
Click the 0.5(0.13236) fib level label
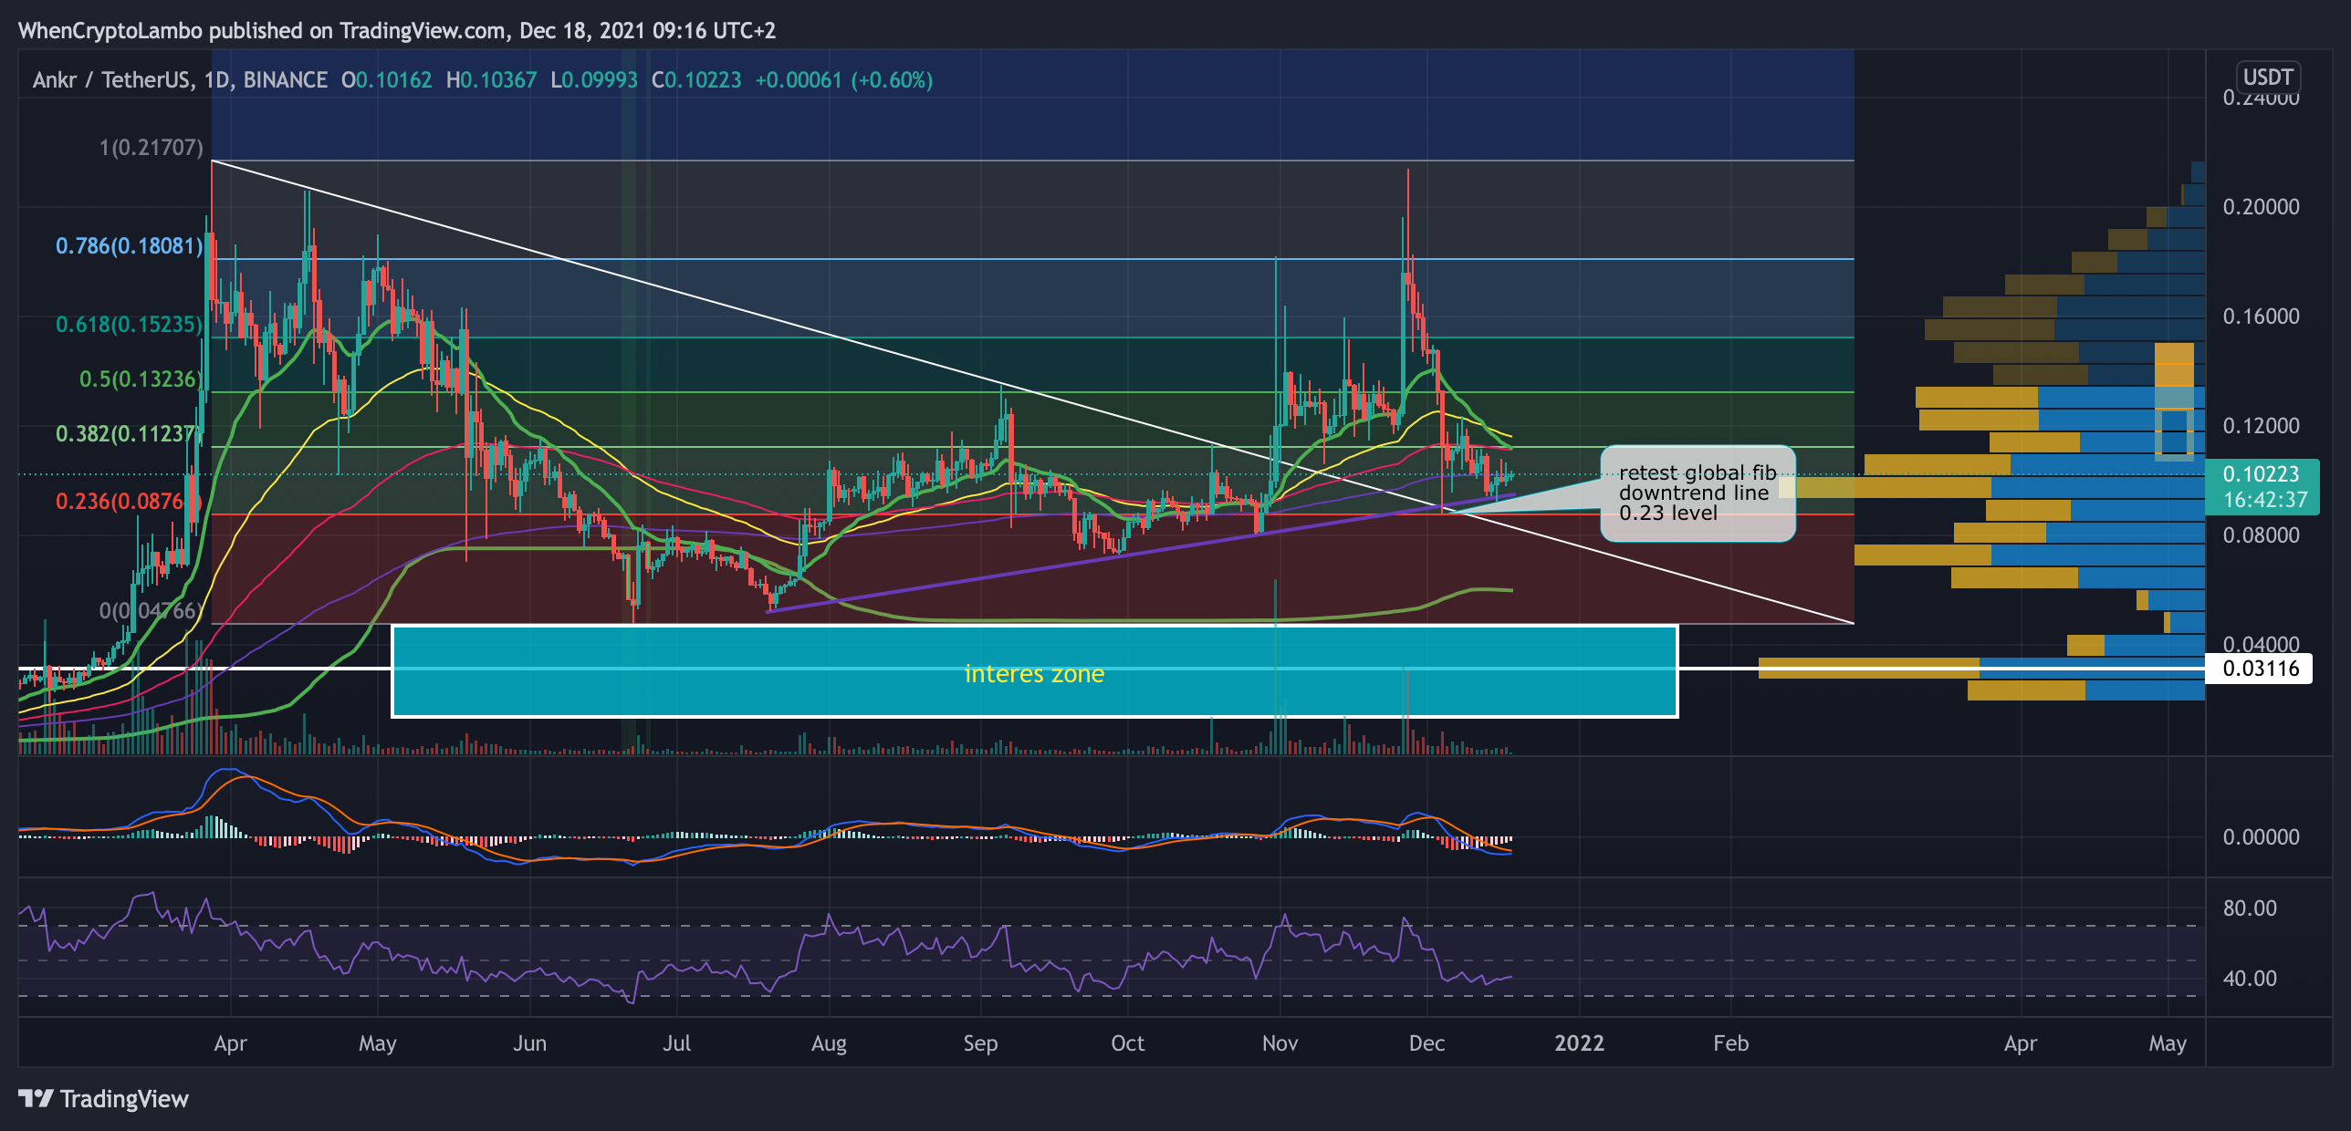[141, 379]
